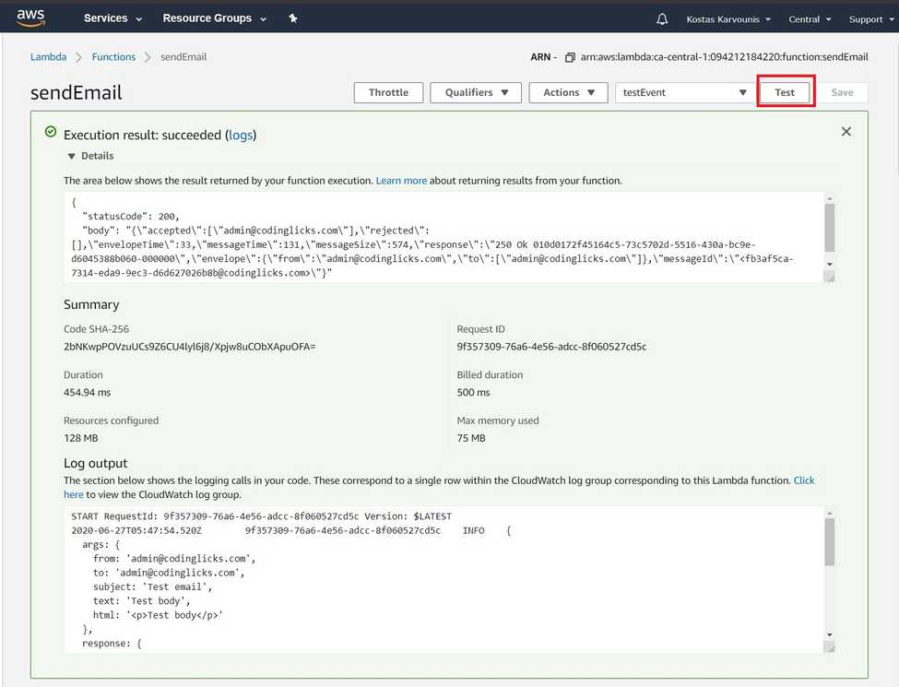Collapse the Details disclosure triangle

tap(72, 156)
